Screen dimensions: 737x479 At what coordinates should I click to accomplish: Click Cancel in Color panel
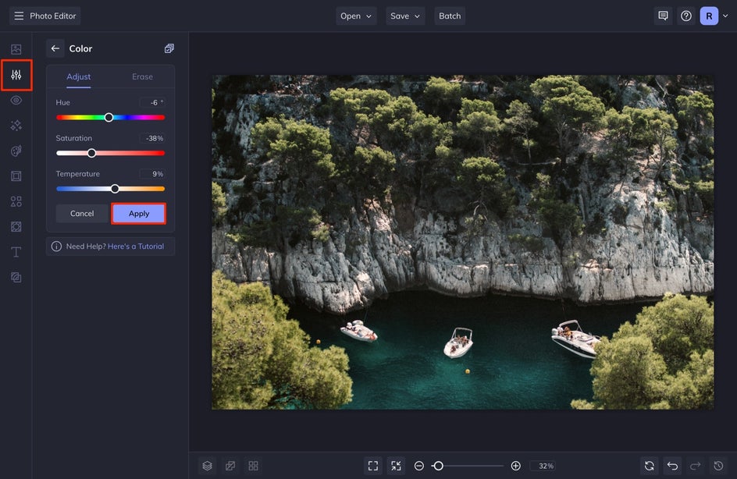[x=82, y=214]
